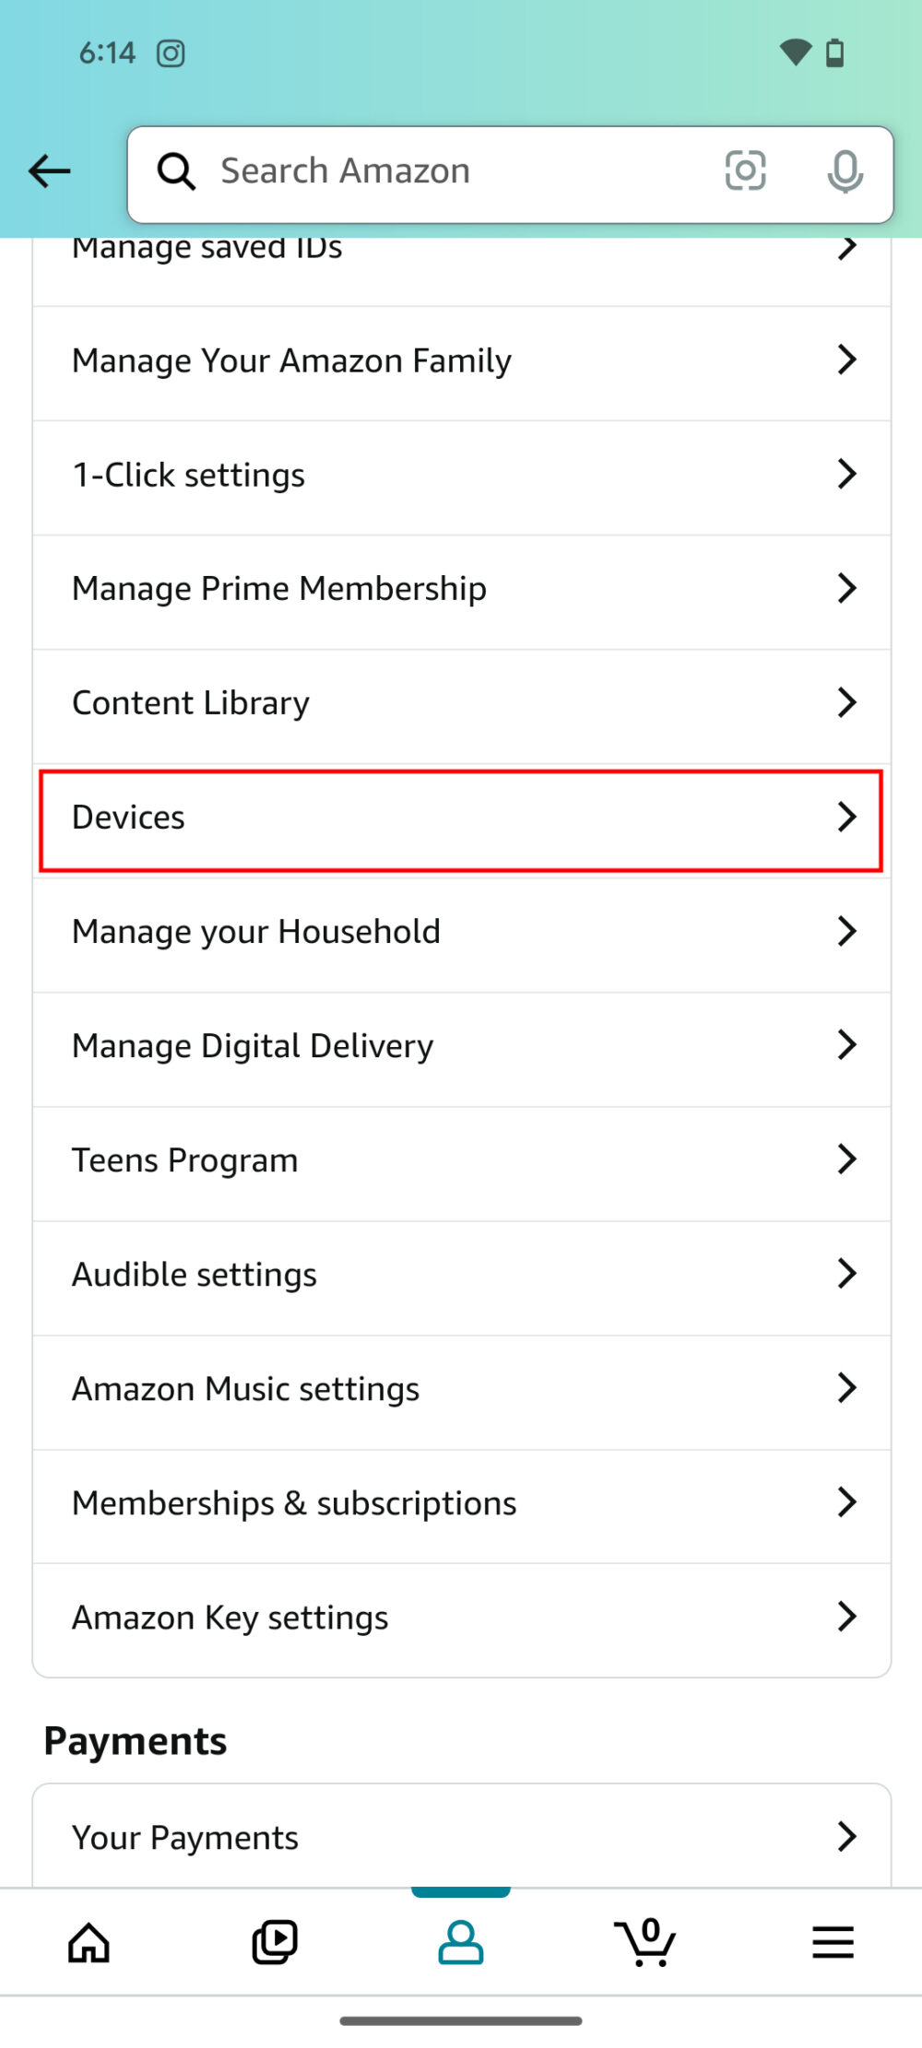Image resolution: width=922 pixels, height=2048 pixels.
Task: Open Manage Your Amazon Family
Action: coord(461,360)
